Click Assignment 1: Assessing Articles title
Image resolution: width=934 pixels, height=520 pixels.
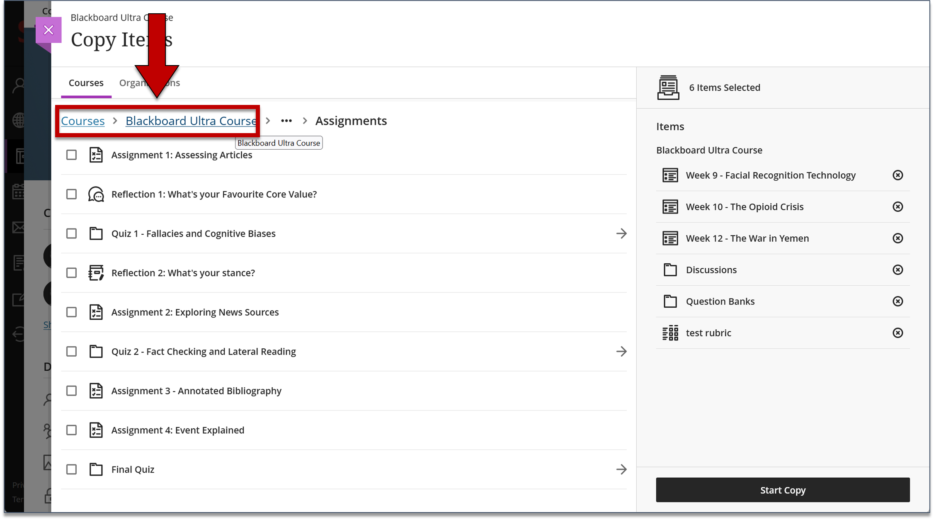pos(182,155)
